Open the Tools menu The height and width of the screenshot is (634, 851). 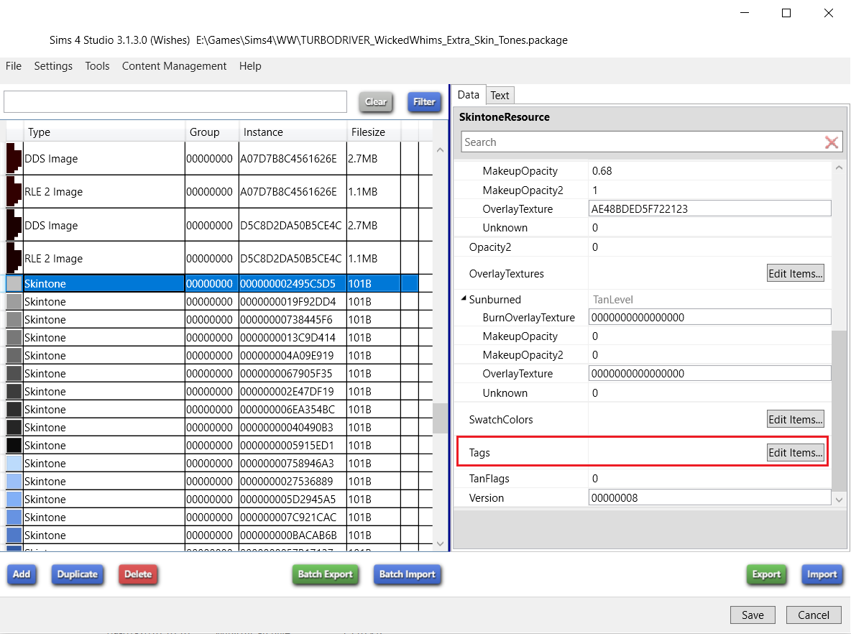(x=97, y=66)
